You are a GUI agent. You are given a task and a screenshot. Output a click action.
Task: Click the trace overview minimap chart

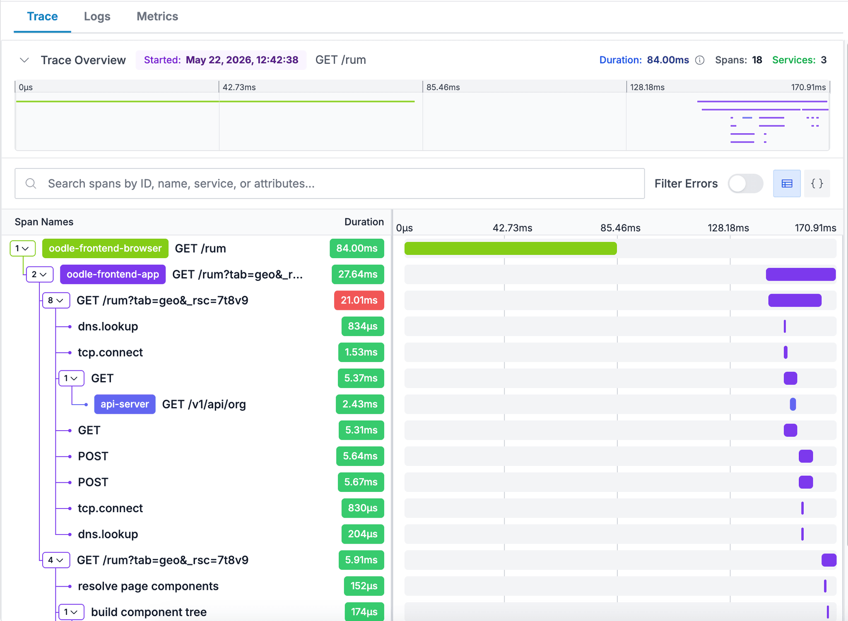[422, 115]
